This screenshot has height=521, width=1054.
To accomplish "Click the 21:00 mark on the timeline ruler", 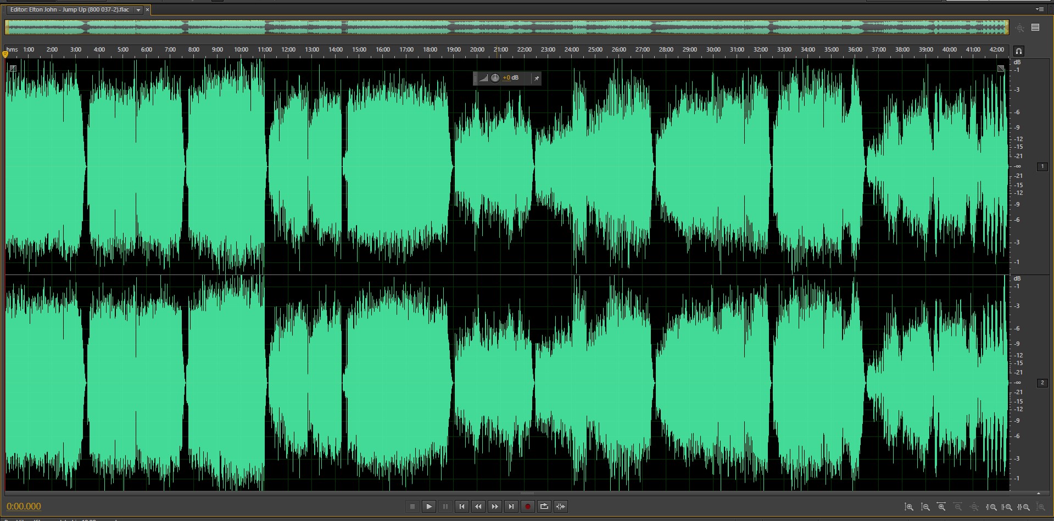I will pyautogui.click(x=500, y=50).
